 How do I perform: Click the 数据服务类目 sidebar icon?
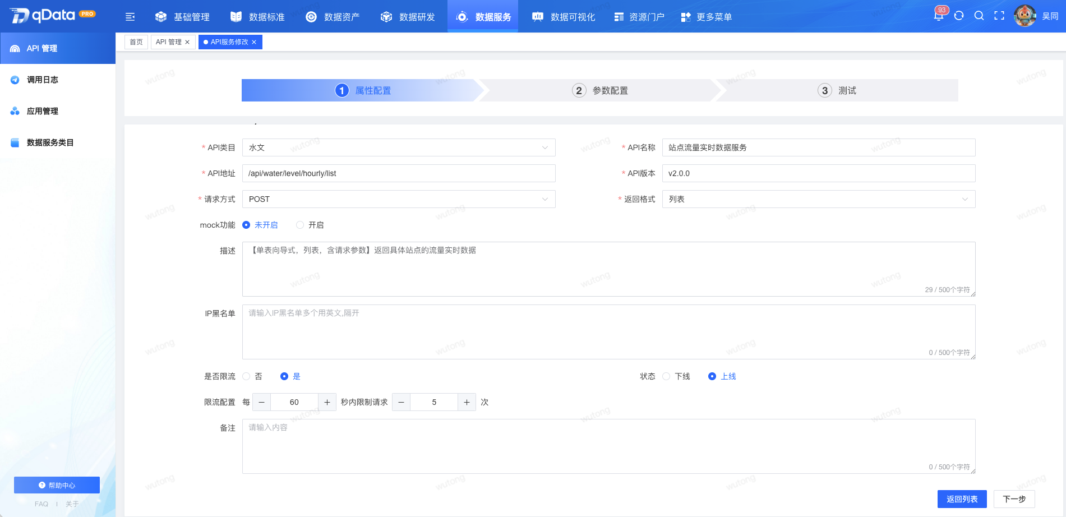(15, 143)
